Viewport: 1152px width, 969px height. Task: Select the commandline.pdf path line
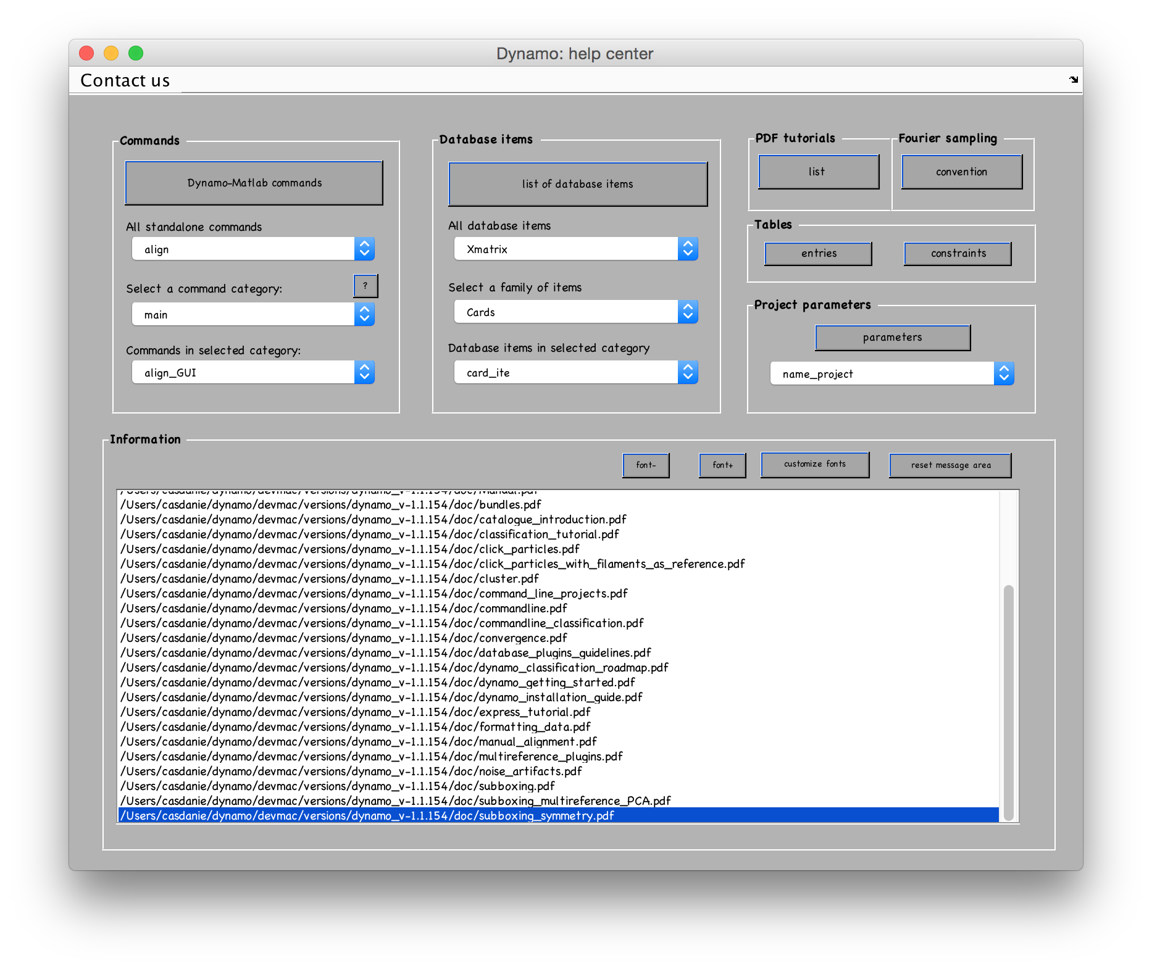point(558,609)
